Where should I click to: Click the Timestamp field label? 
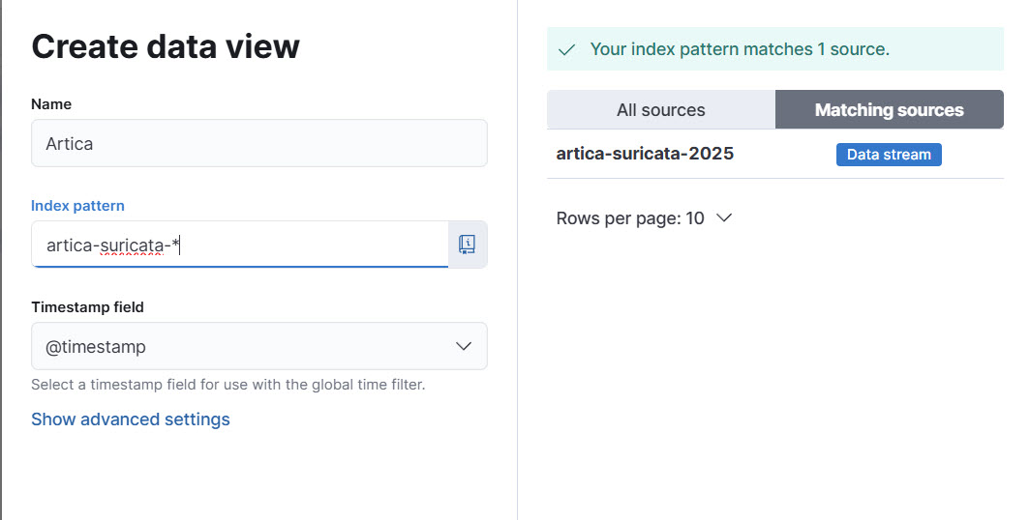click(87, 307)
